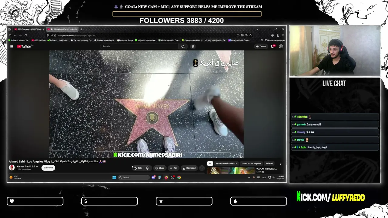Open more actions ellipsis under the video
The height and width of the screenshot is (218, 388).
202,168
